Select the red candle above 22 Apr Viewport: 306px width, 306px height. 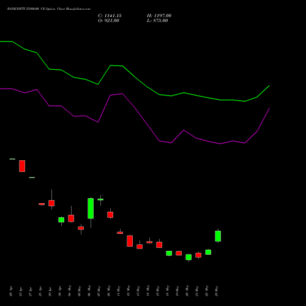click(22, 166)
